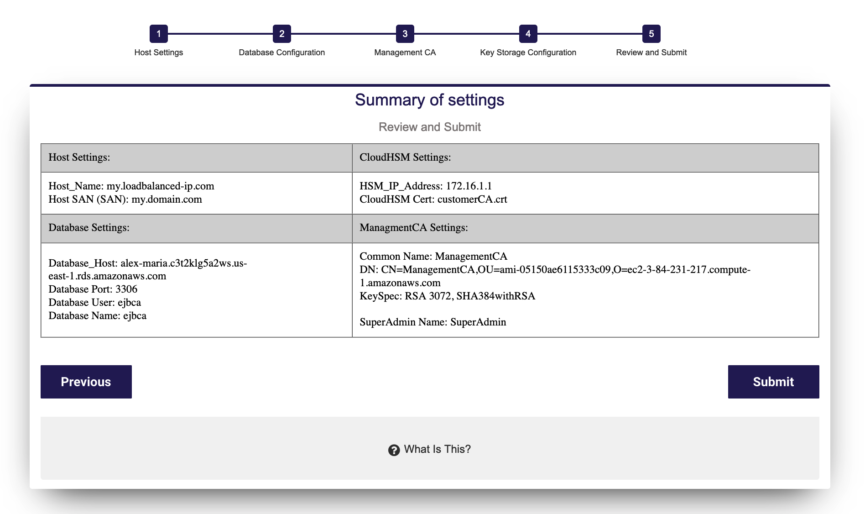865x514 pixels.
Task: Open Host Settings step label in wizard
Action: click(158, 52)
